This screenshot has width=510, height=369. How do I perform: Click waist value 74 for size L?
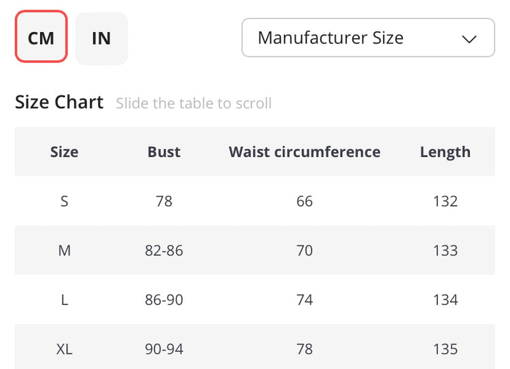point(304,300)
